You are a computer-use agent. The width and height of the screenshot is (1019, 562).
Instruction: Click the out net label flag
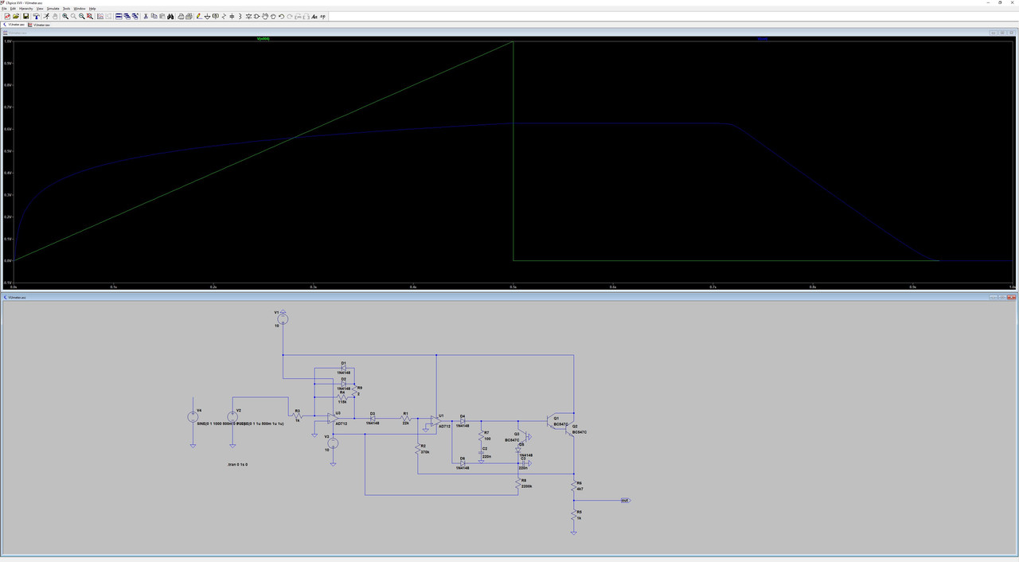(x=625, y=500)
